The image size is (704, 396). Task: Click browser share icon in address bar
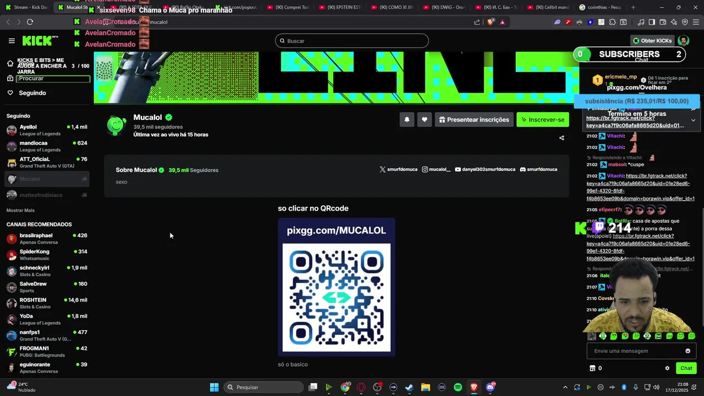click(x=477, y=22)
